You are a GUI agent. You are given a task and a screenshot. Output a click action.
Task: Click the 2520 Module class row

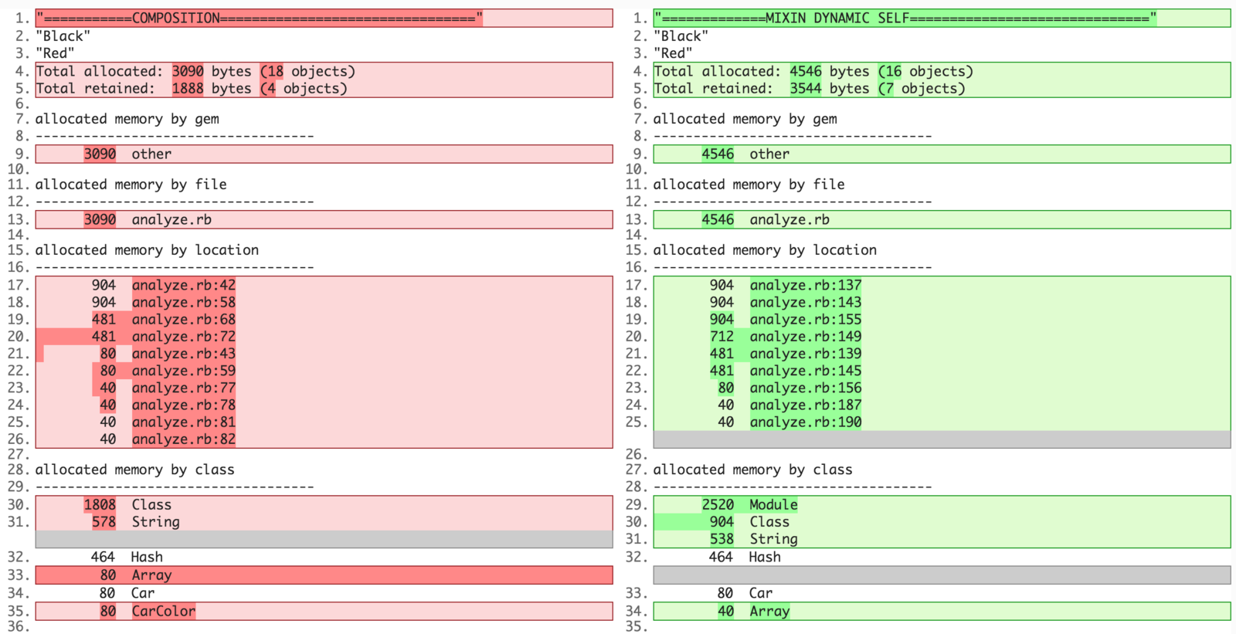pos(772,504)
